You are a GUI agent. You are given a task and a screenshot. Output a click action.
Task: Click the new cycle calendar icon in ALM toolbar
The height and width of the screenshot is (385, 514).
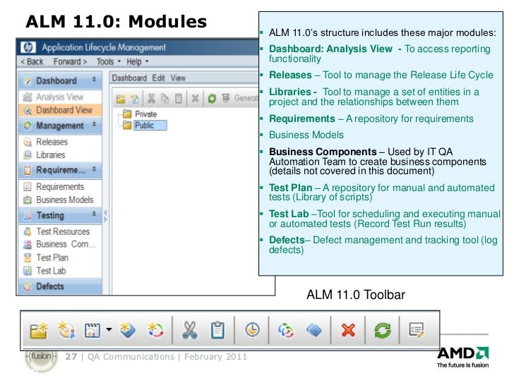[x=92, y=330]
